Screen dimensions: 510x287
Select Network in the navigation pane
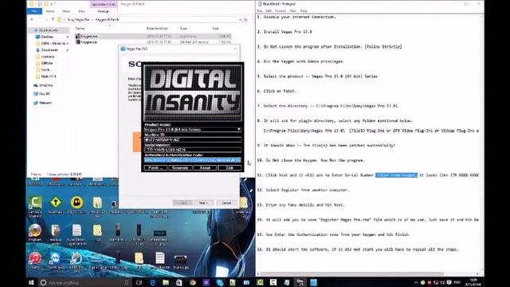coord(45,103)
